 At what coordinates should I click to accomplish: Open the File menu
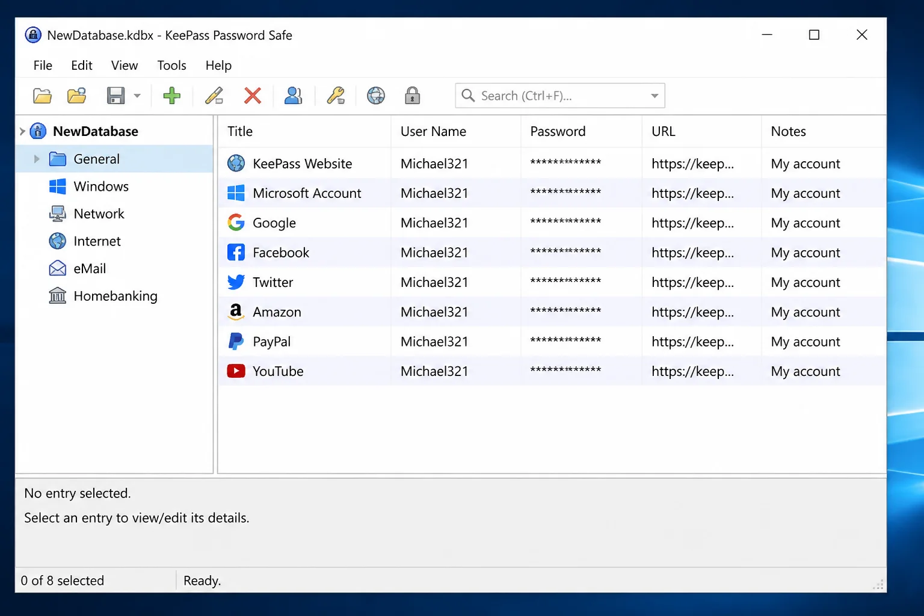tap(43, 65)
